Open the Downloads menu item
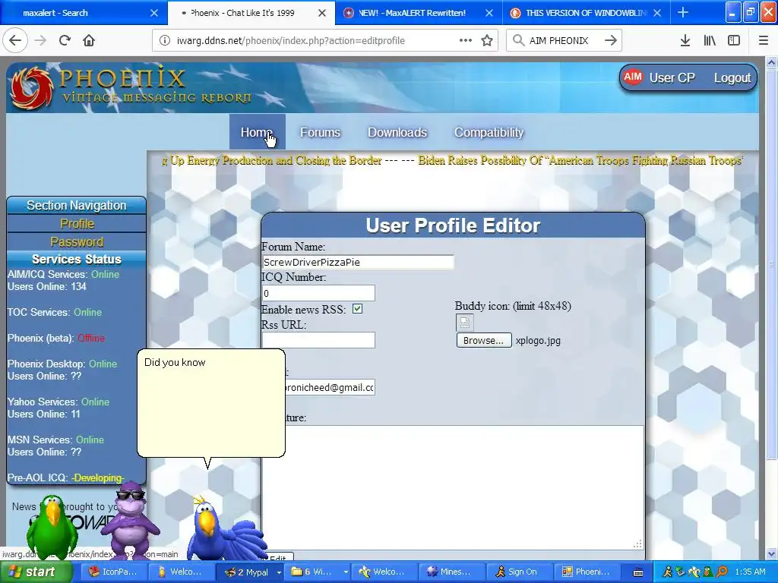Image resolution: width=778 pixels, height=583 pixels. (x=397, y=132)
